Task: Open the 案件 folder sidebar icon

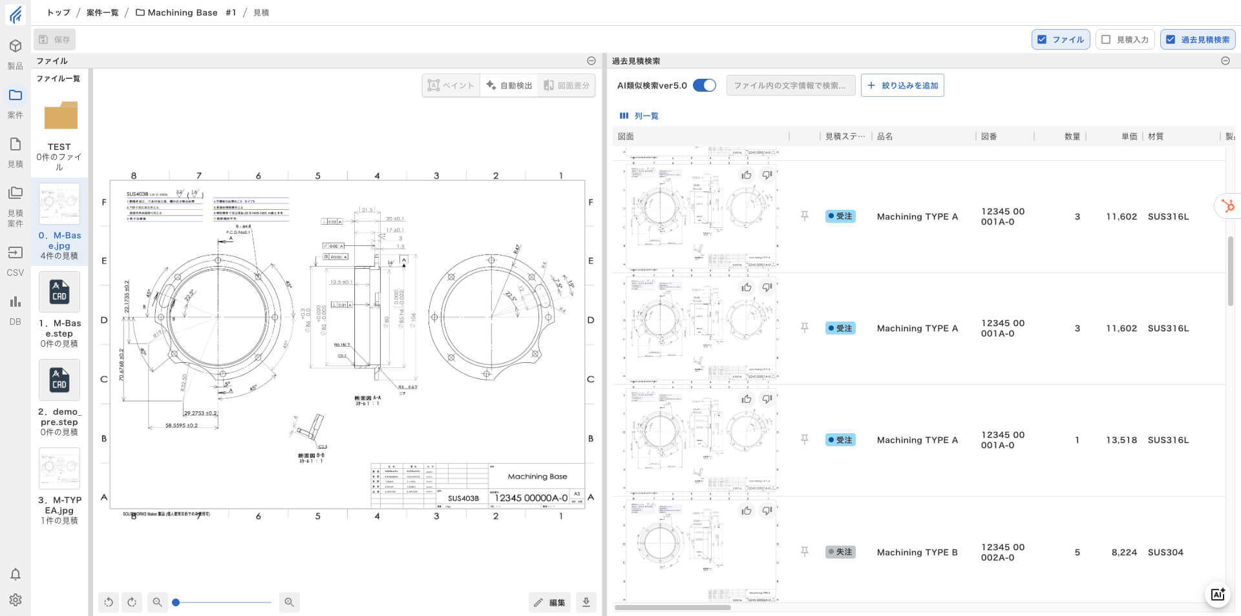Action: tap(16, 95)
